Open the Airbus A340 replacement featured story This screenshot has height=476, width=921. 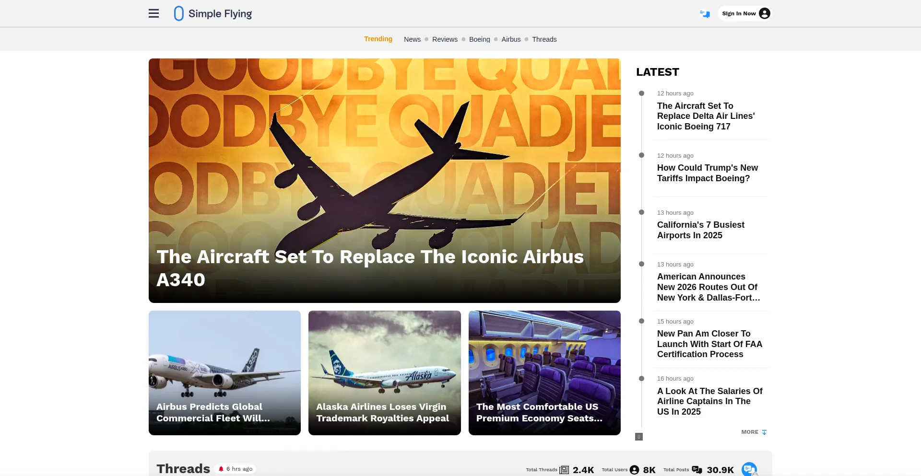[384, 180]
